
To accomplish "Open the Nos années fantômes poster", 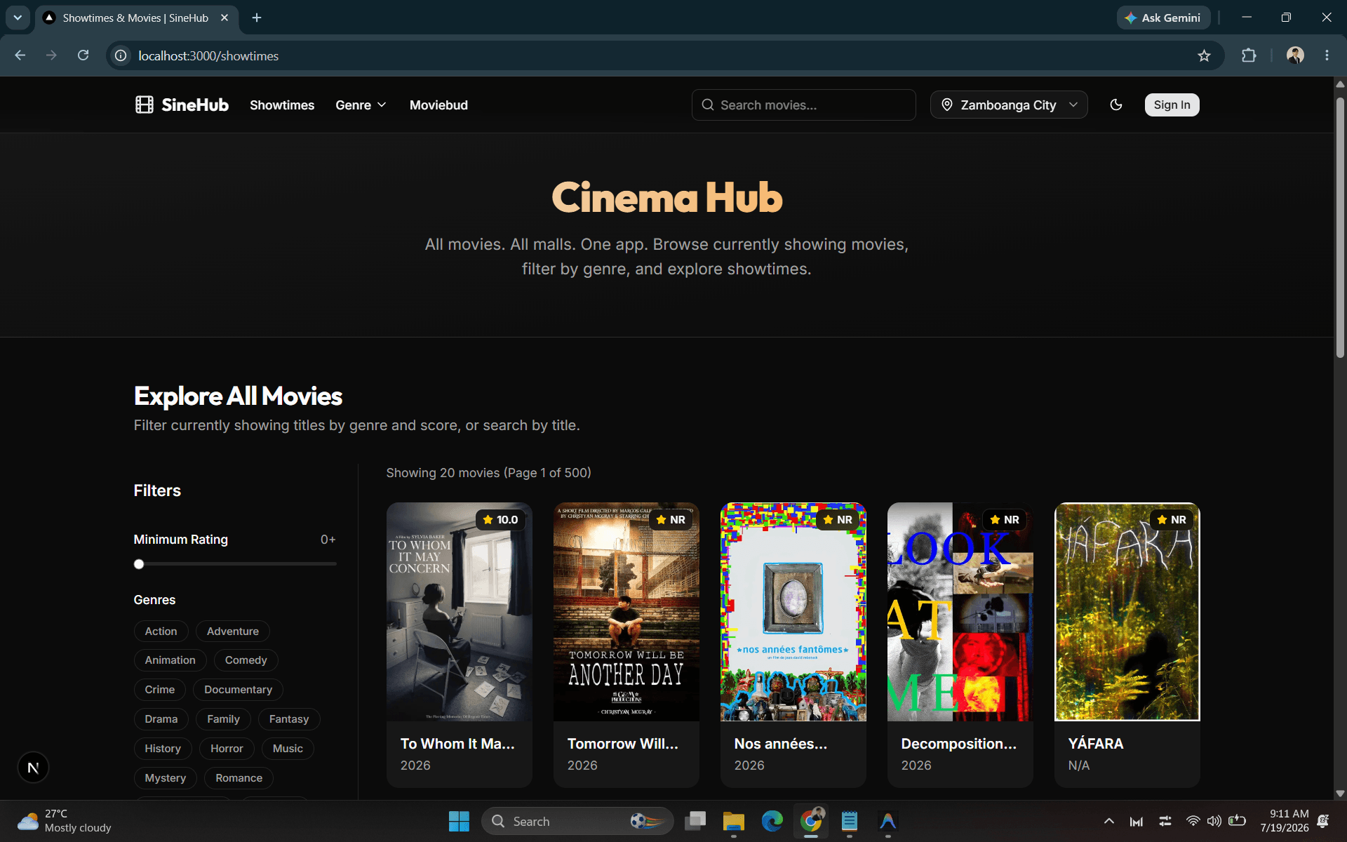I will click(x=793, y=612).
